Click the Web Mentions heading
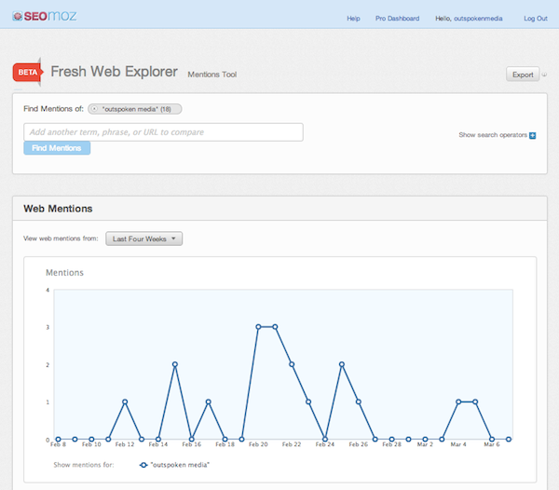559x490 pixels. [58, 209]
